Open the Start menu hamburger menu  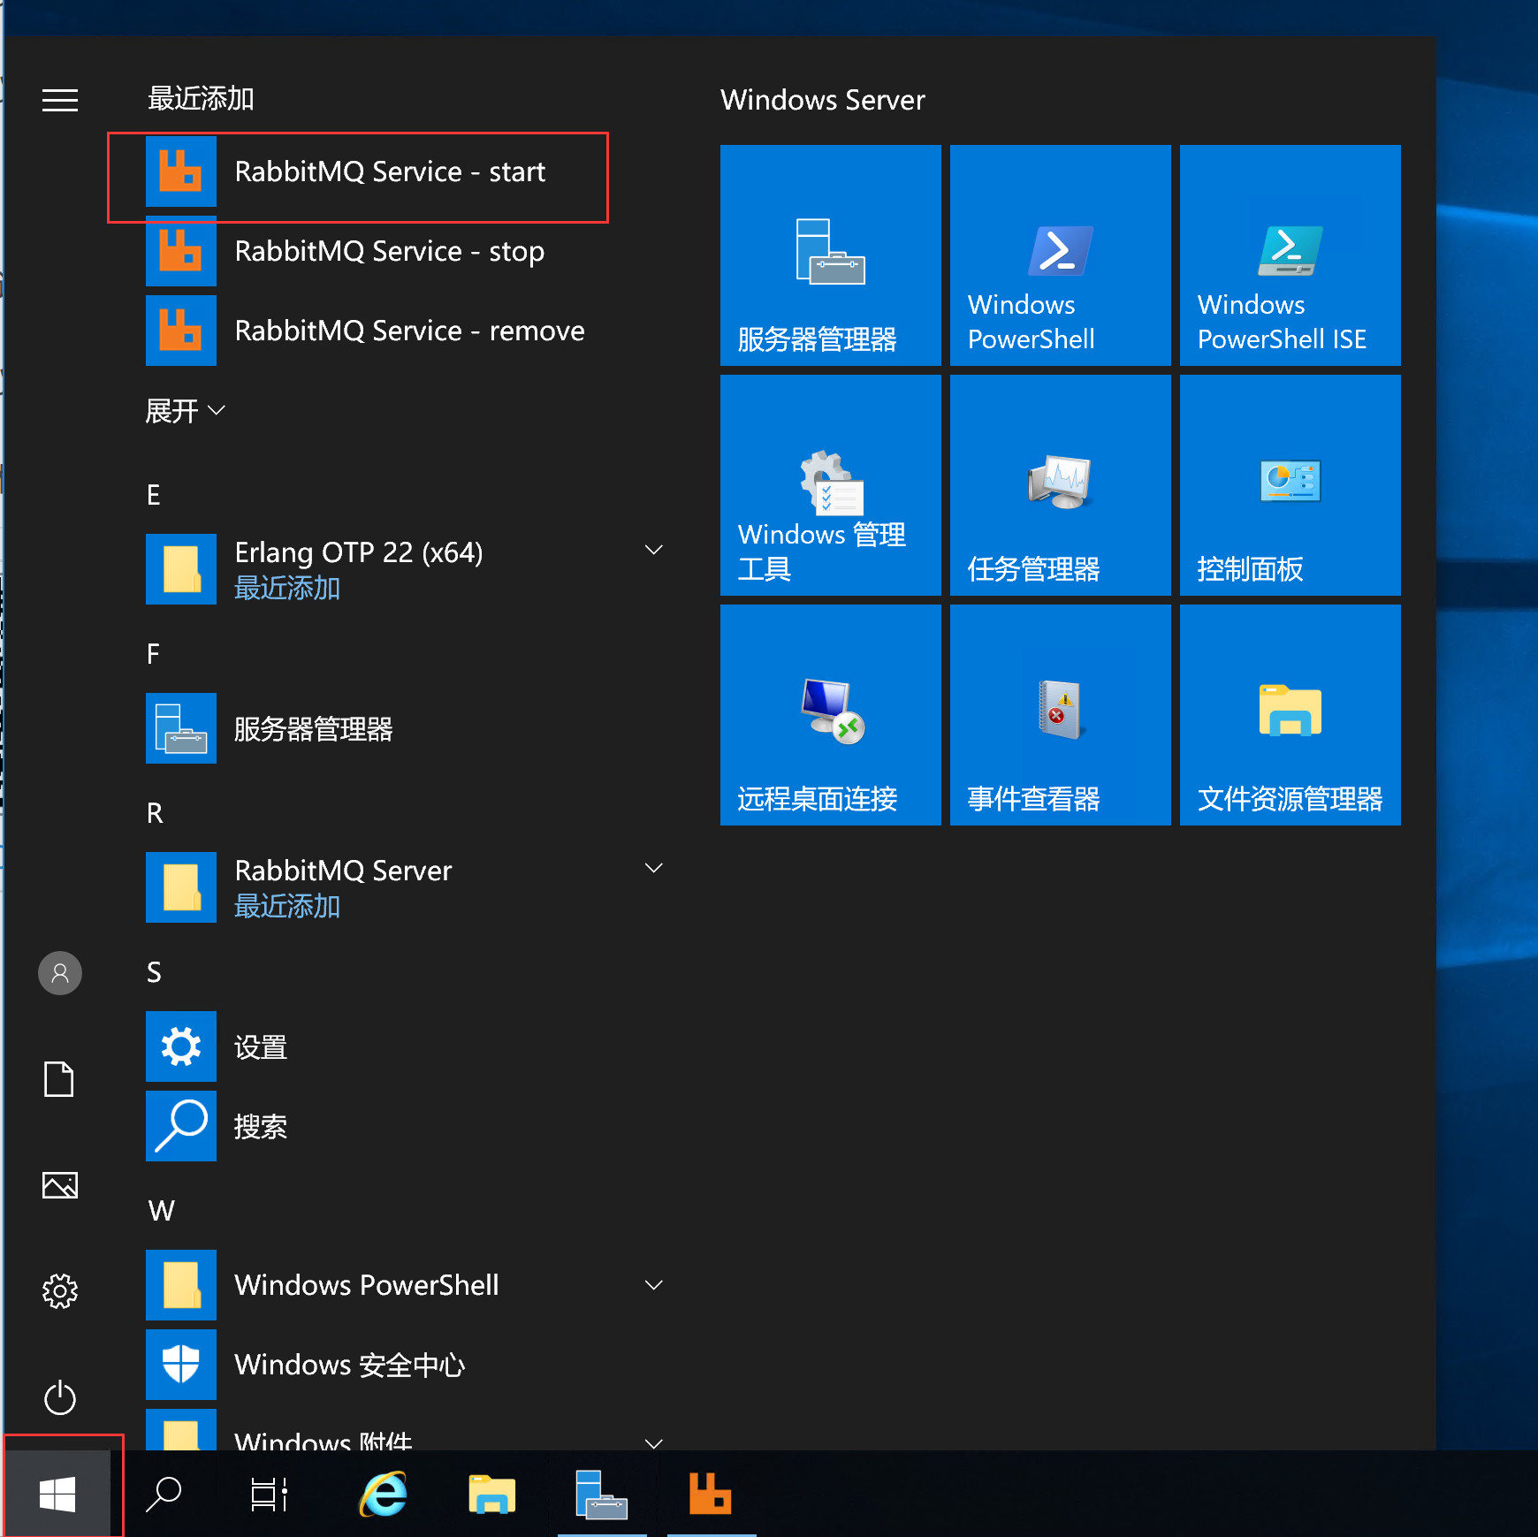(x=59, y=100)
